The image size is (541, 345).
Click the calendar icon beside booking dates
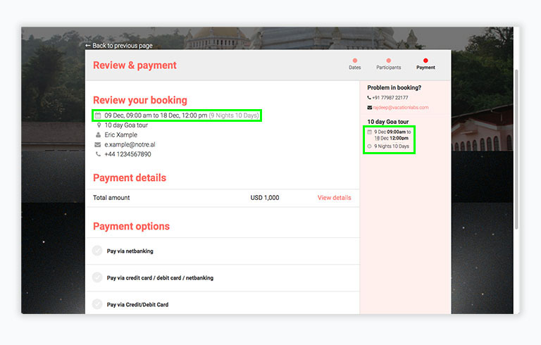(x=99, y=115)
